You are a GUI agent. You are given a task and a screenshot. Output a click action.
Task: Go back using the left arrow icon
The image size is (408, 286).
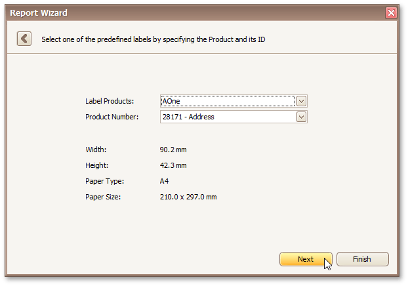click(24, 39)
